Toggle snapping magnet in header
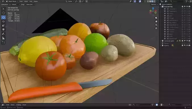The height and width of the screenshot is (109, 192). (x=80, y=1)
